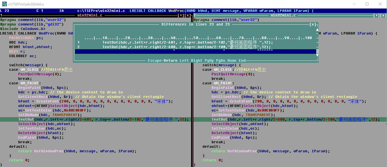Click Escape-Return in the popup footer

(163, 61)
